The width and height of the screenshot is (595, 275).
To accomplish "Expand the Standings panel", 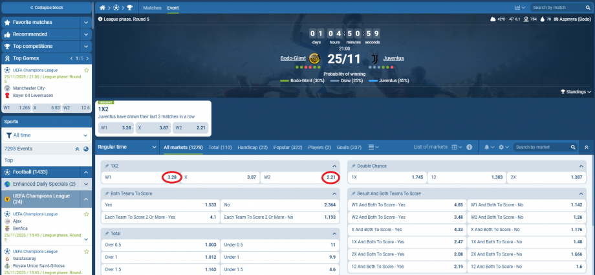I will pos(576,93).
